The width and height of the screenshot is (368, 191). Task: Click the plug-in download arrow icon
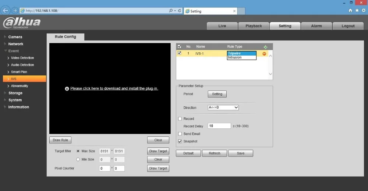click(67, 89)
